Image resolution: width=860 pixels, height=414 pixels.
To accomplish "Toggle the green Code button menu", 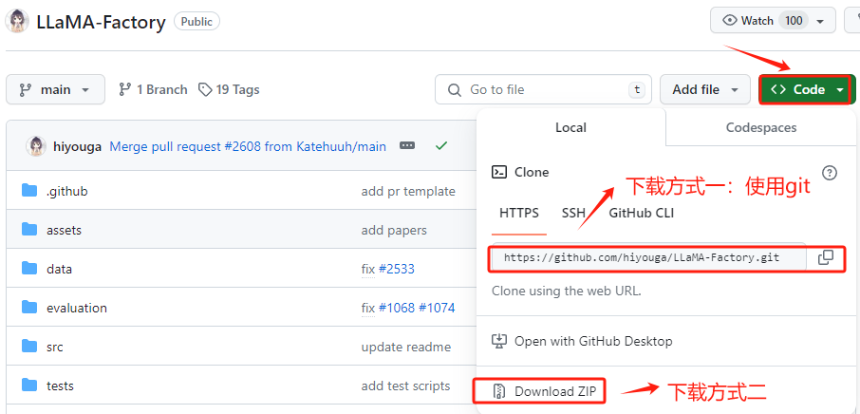I will (x=808, y=89).
